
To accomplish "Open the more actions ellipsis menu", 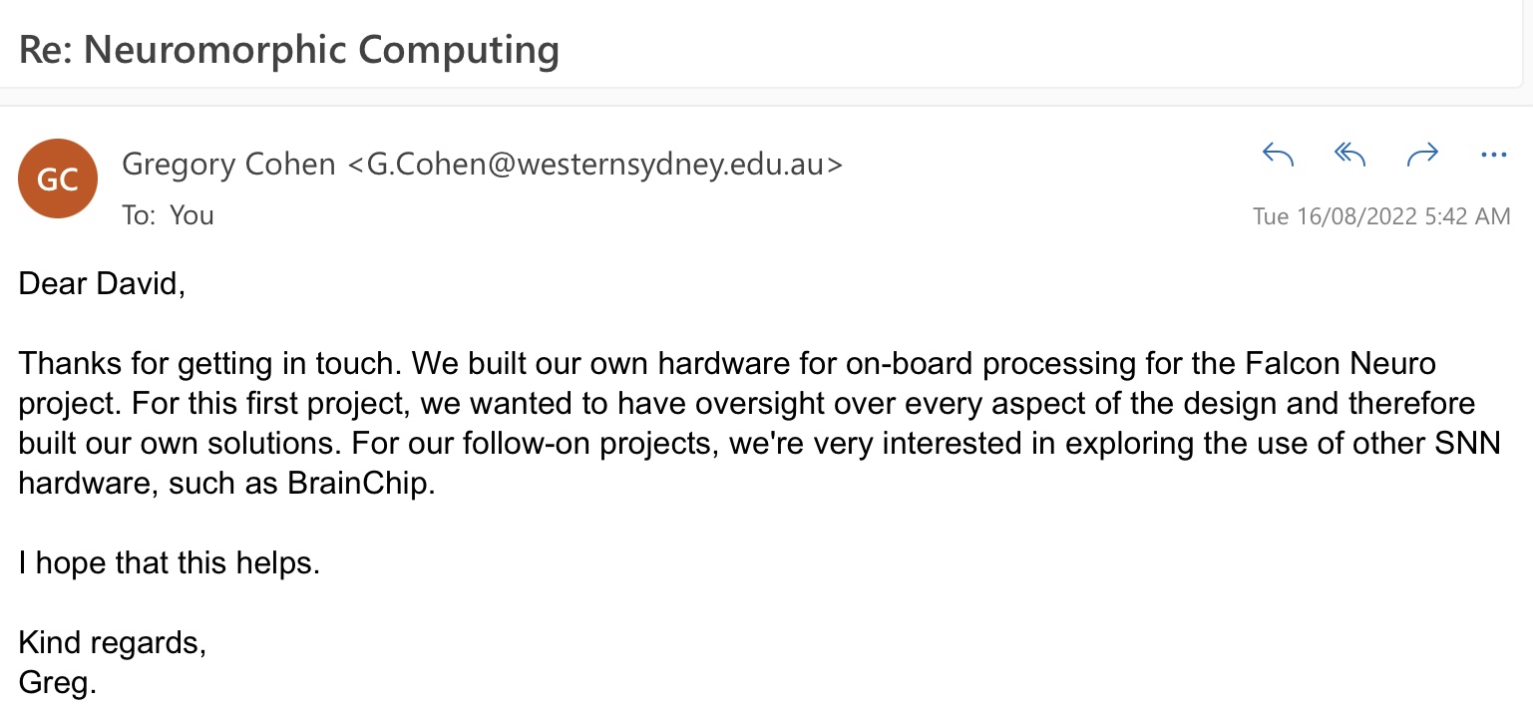I will [1493, 155].
